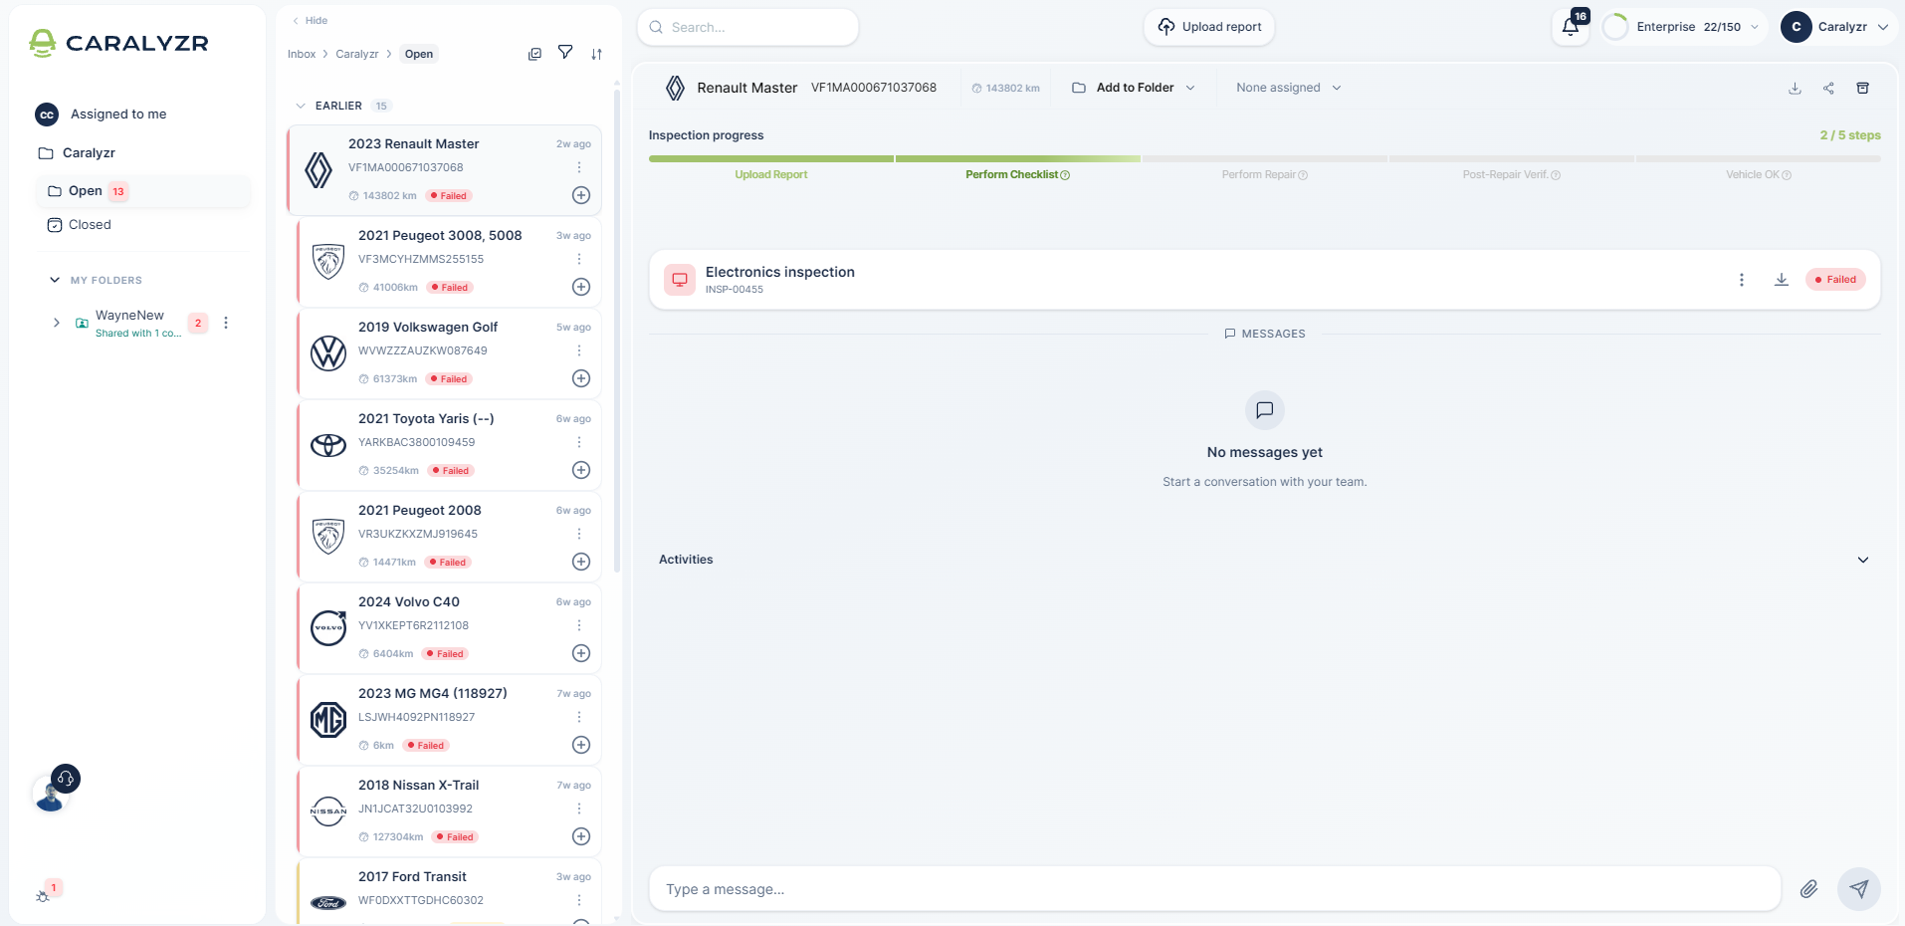Screen dimensions: 1905x926
Task: Click the sort order arrows icon
Action: pyautogui.click(x=596, y=54)
